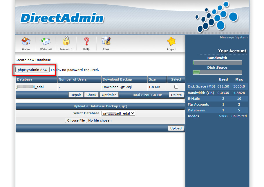Viewport: 264px width, 187px height.
Task: Click Choose File to pick backup
Action: (76, 120)
